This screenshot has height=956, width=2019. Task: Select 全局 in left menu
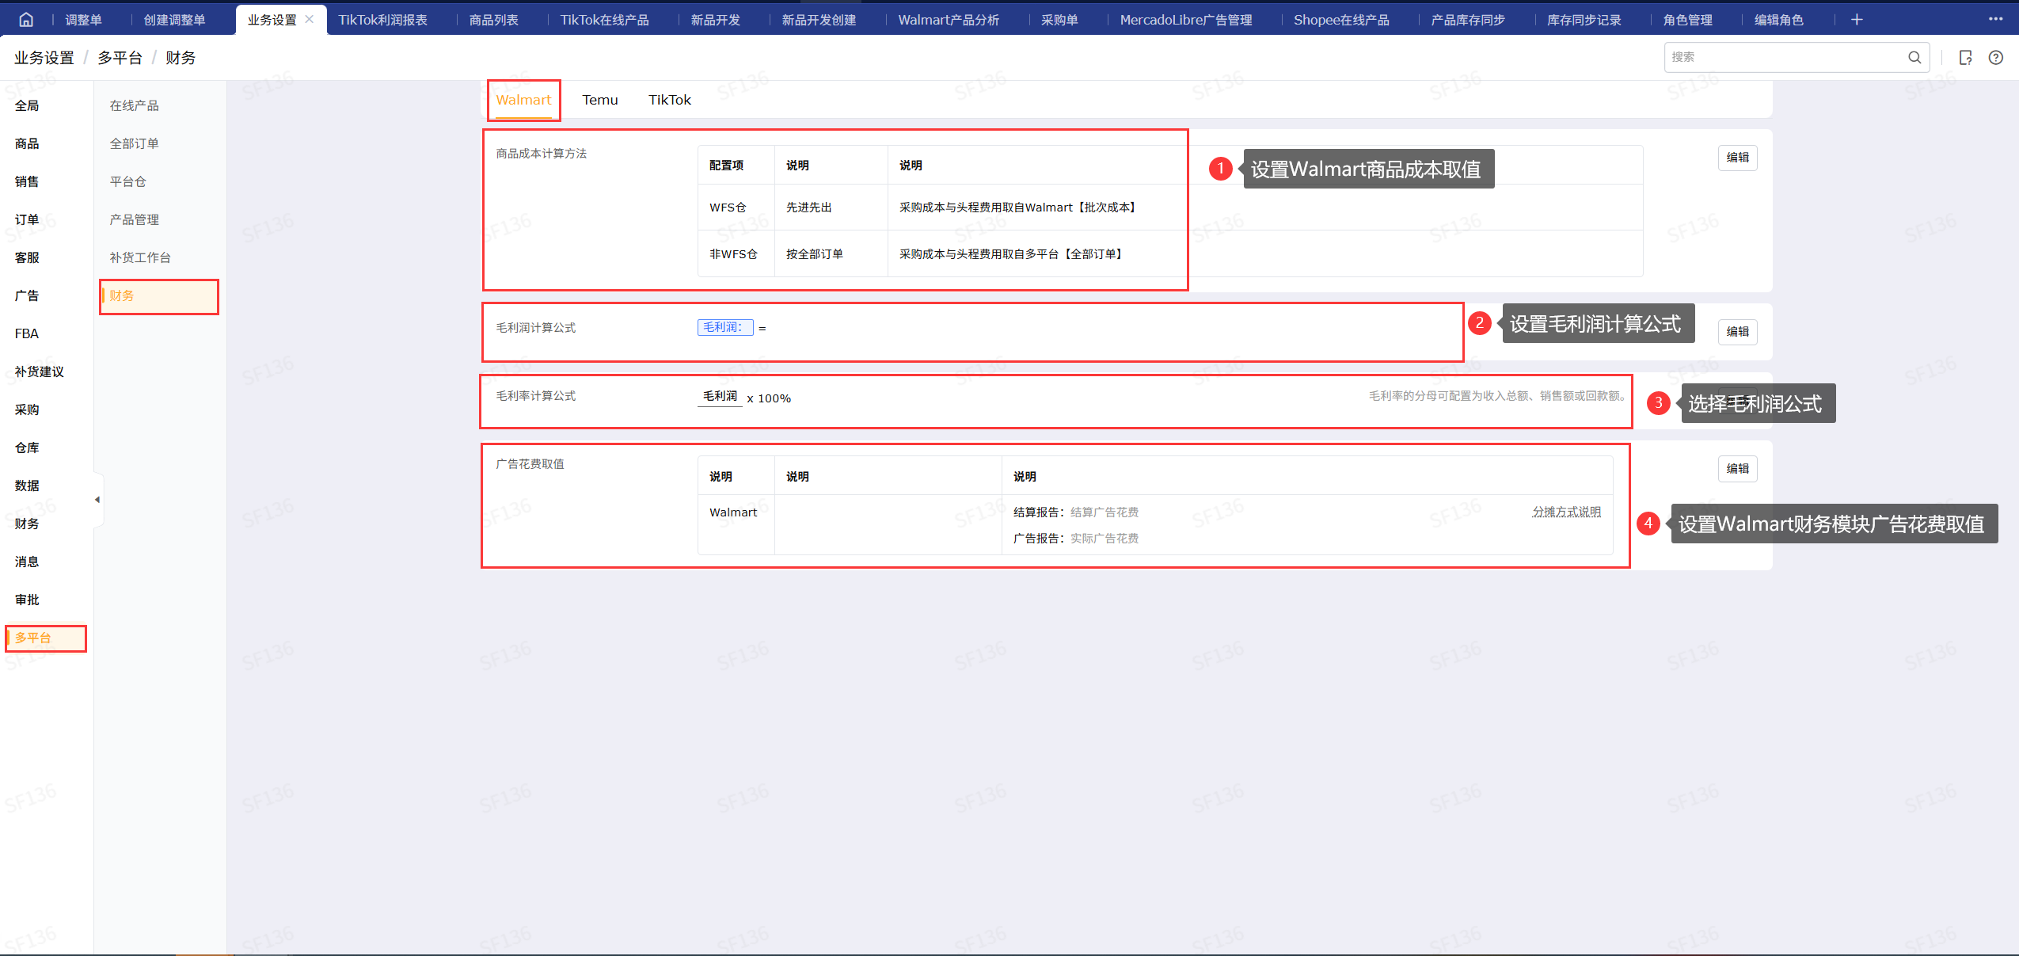click(27, 105)
